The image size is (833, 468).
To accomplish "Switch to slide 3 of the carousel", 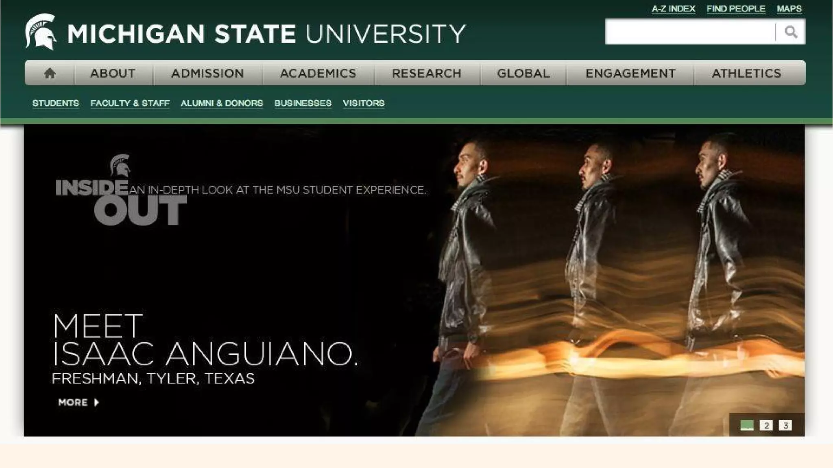I will tap(785, 425).
